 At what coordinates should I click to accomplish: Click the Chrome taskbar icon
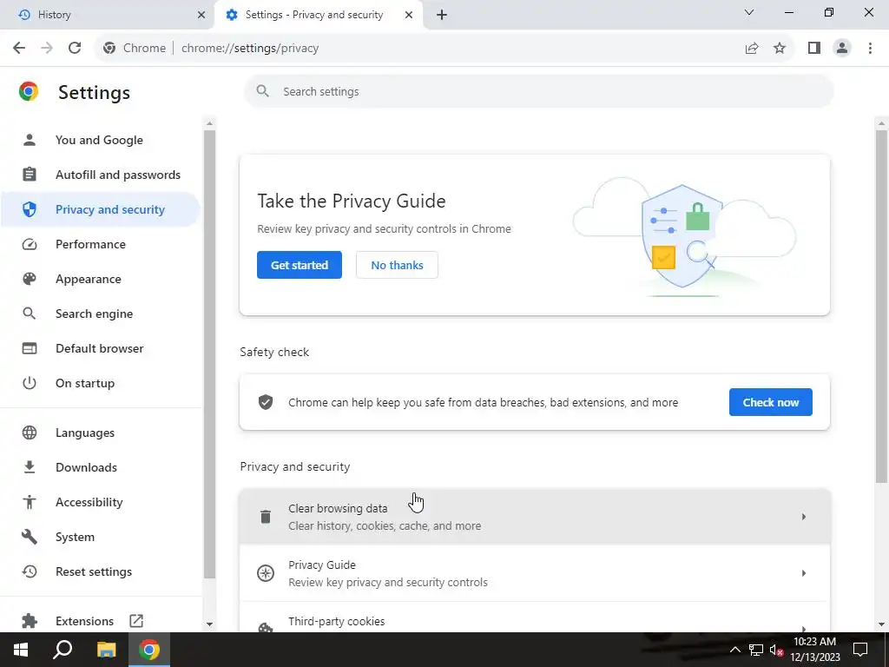149,650
